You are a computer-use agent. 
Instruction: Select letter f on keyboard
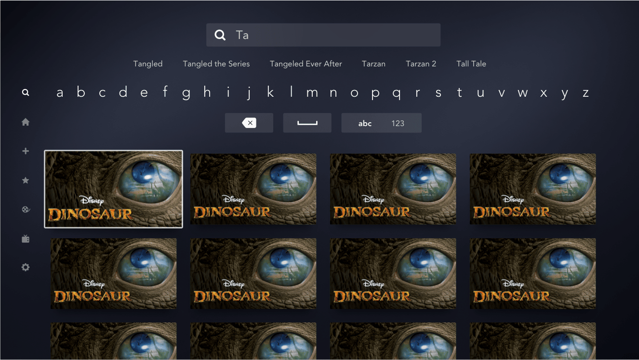pyautogui.click(x=165, y=92)
